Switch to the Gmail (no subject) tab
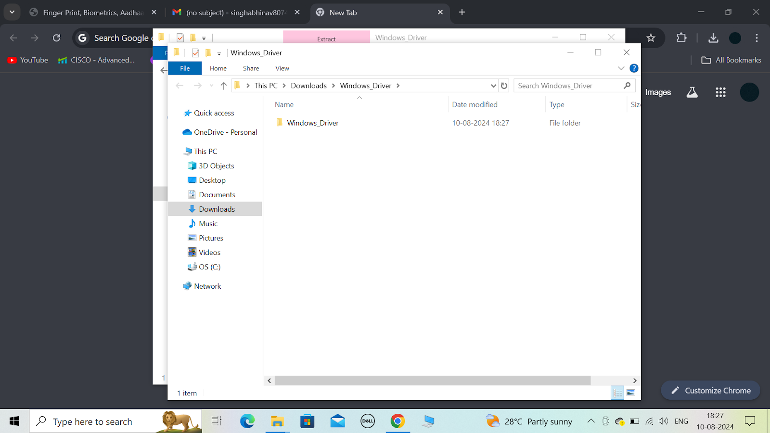This screenshot has width=770, height=433. coord(236,13)
